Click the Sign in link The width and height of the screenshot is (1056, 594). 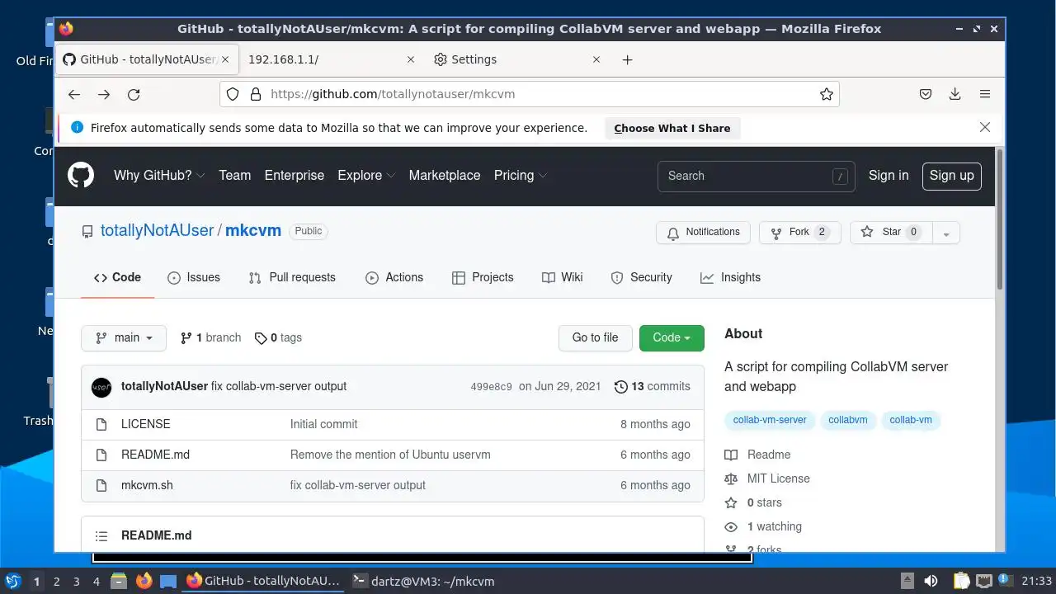(889, 175)
